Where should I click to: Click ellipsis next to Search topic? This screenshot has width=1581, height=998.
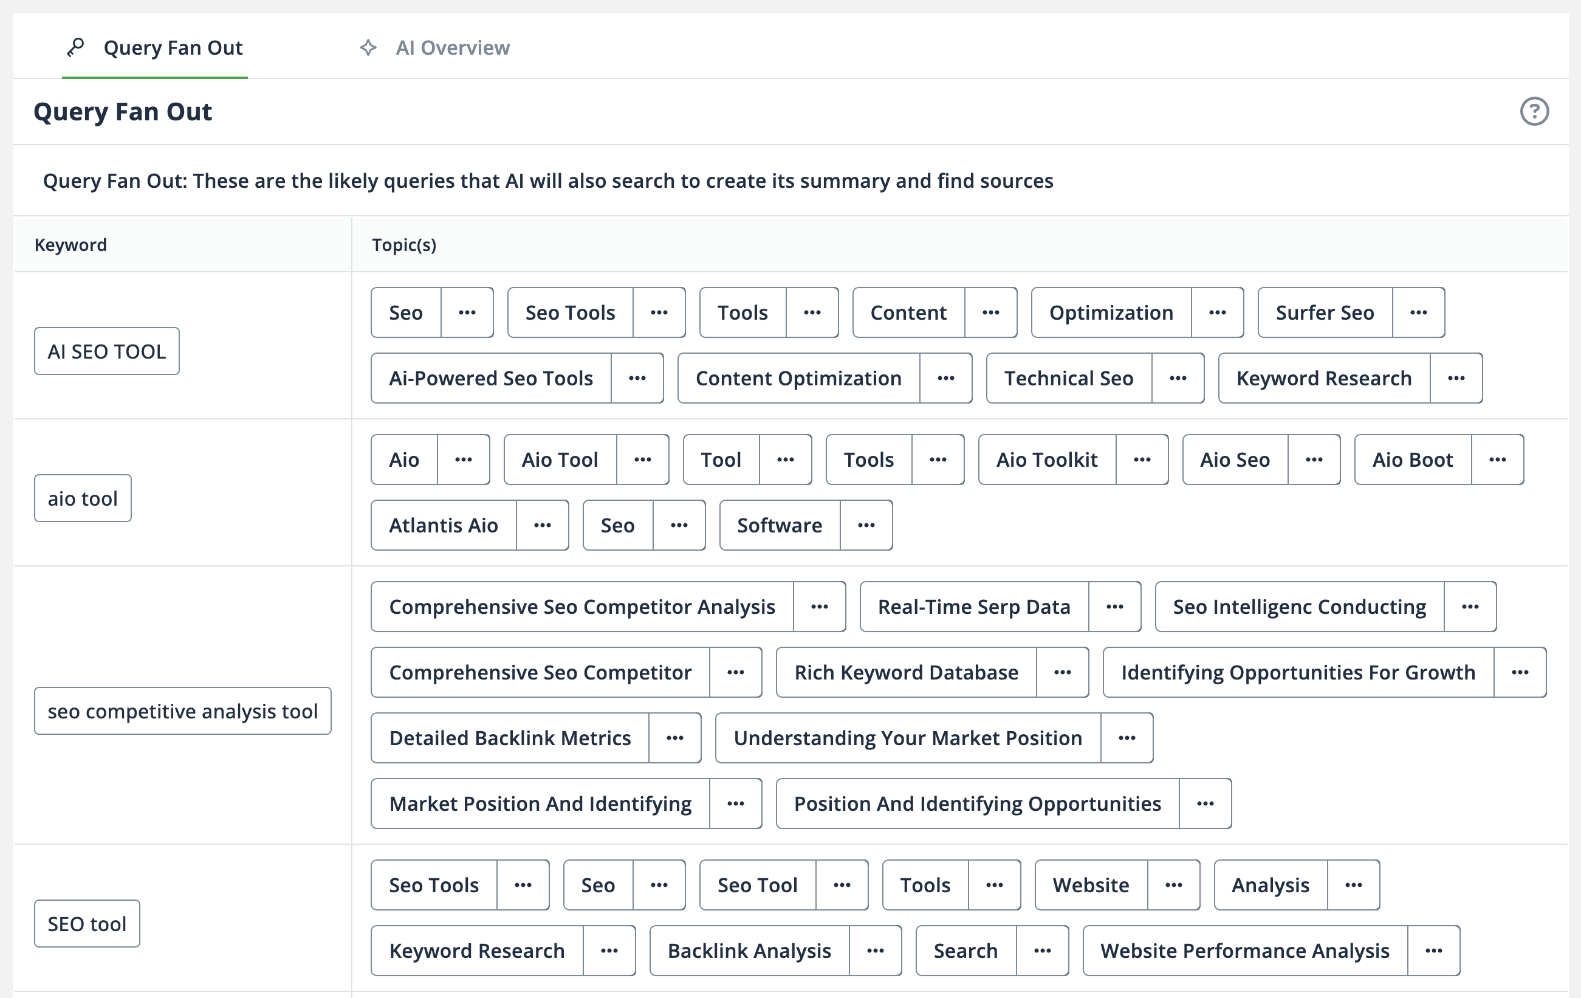[x=1043, y=951]
